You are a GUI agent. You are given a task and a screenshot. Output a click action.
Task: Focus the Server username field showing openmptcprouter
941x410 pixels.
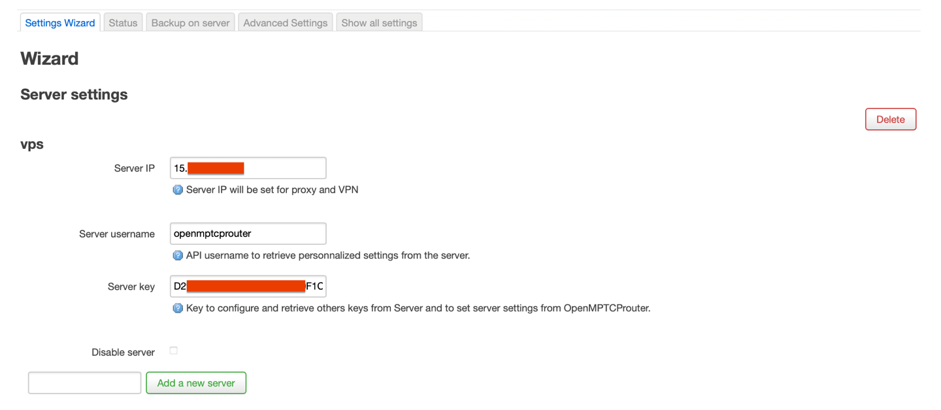[248, 233]
